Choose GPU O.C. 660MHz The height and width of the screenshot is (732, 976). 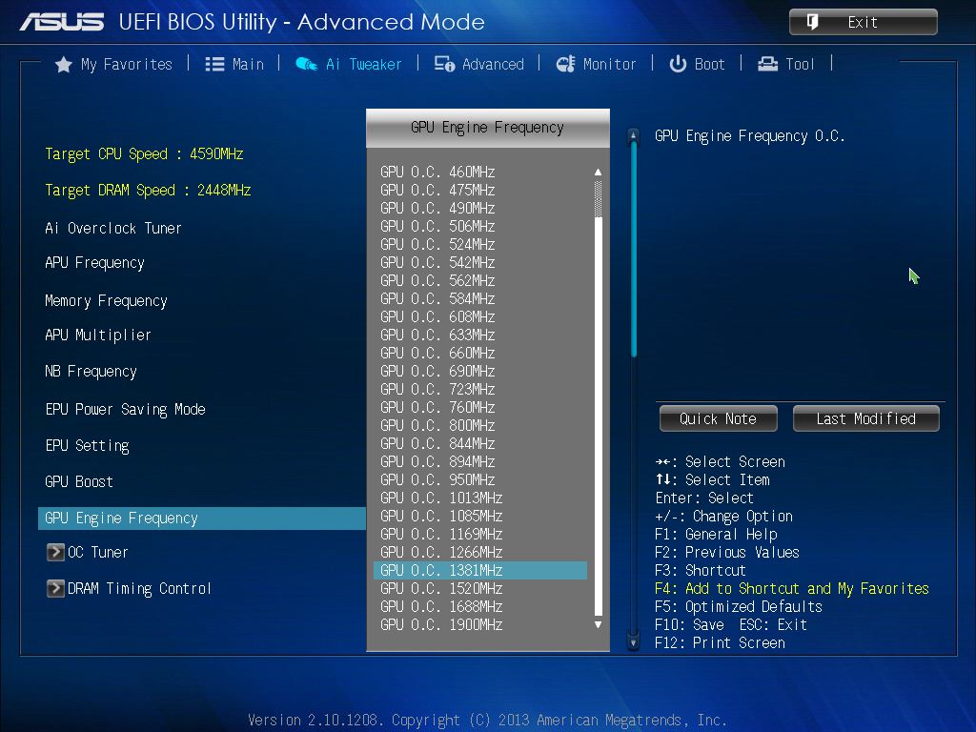[x=437, y=353]
